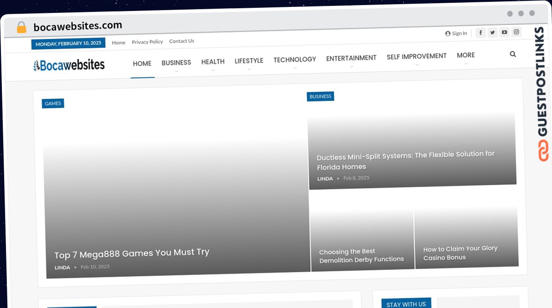The image size is (552, 308).
Task: Open the Contact Us link
Action: coord(182,41)
